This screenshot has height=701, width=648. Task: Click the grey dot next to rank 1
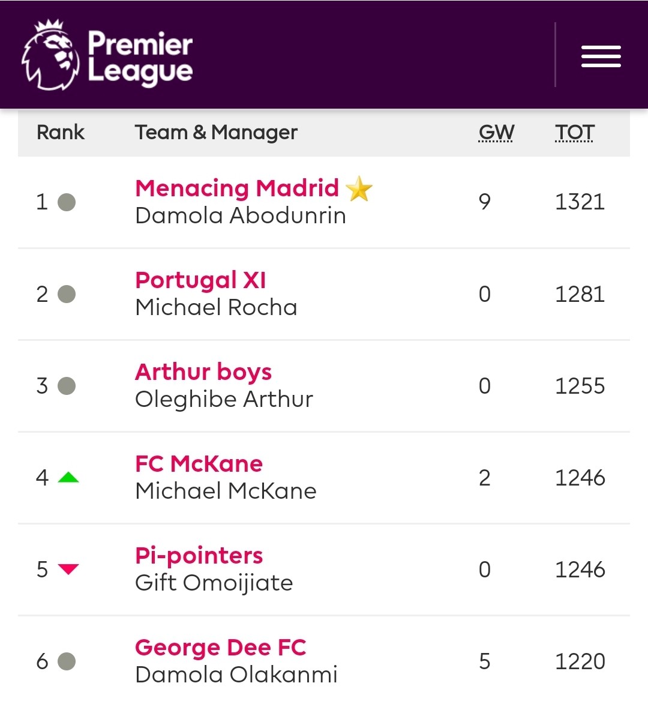(x=67, y=202)
